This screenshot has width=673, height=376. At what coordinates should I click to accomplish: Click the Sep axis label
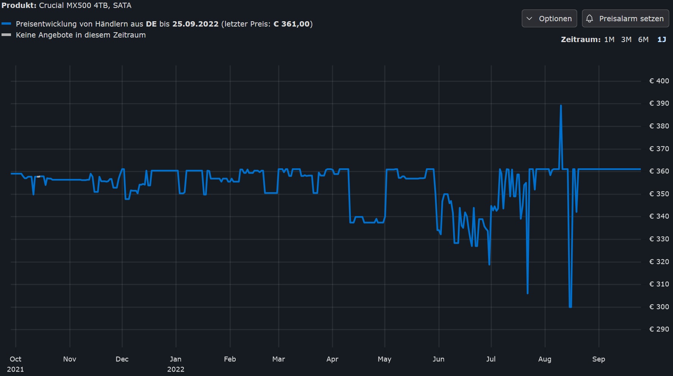(x=599, y=359)
